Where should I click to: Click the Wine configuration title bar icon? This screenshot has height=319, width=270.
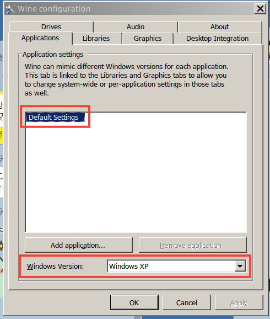click(x=10, y=9)
